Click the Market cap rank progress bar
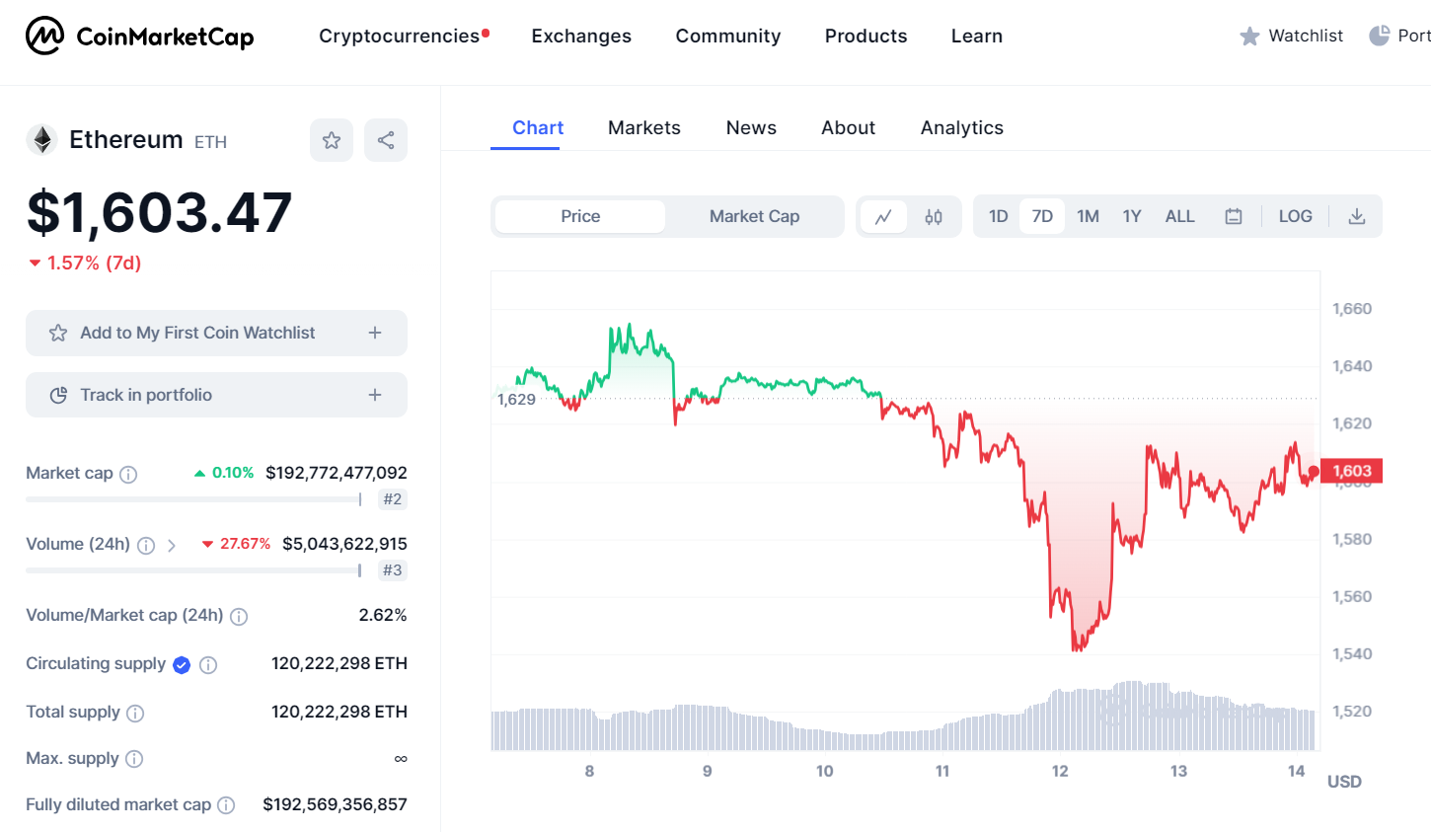The width and height of the screenshot is (1431, 832). (x=193, y=499)
